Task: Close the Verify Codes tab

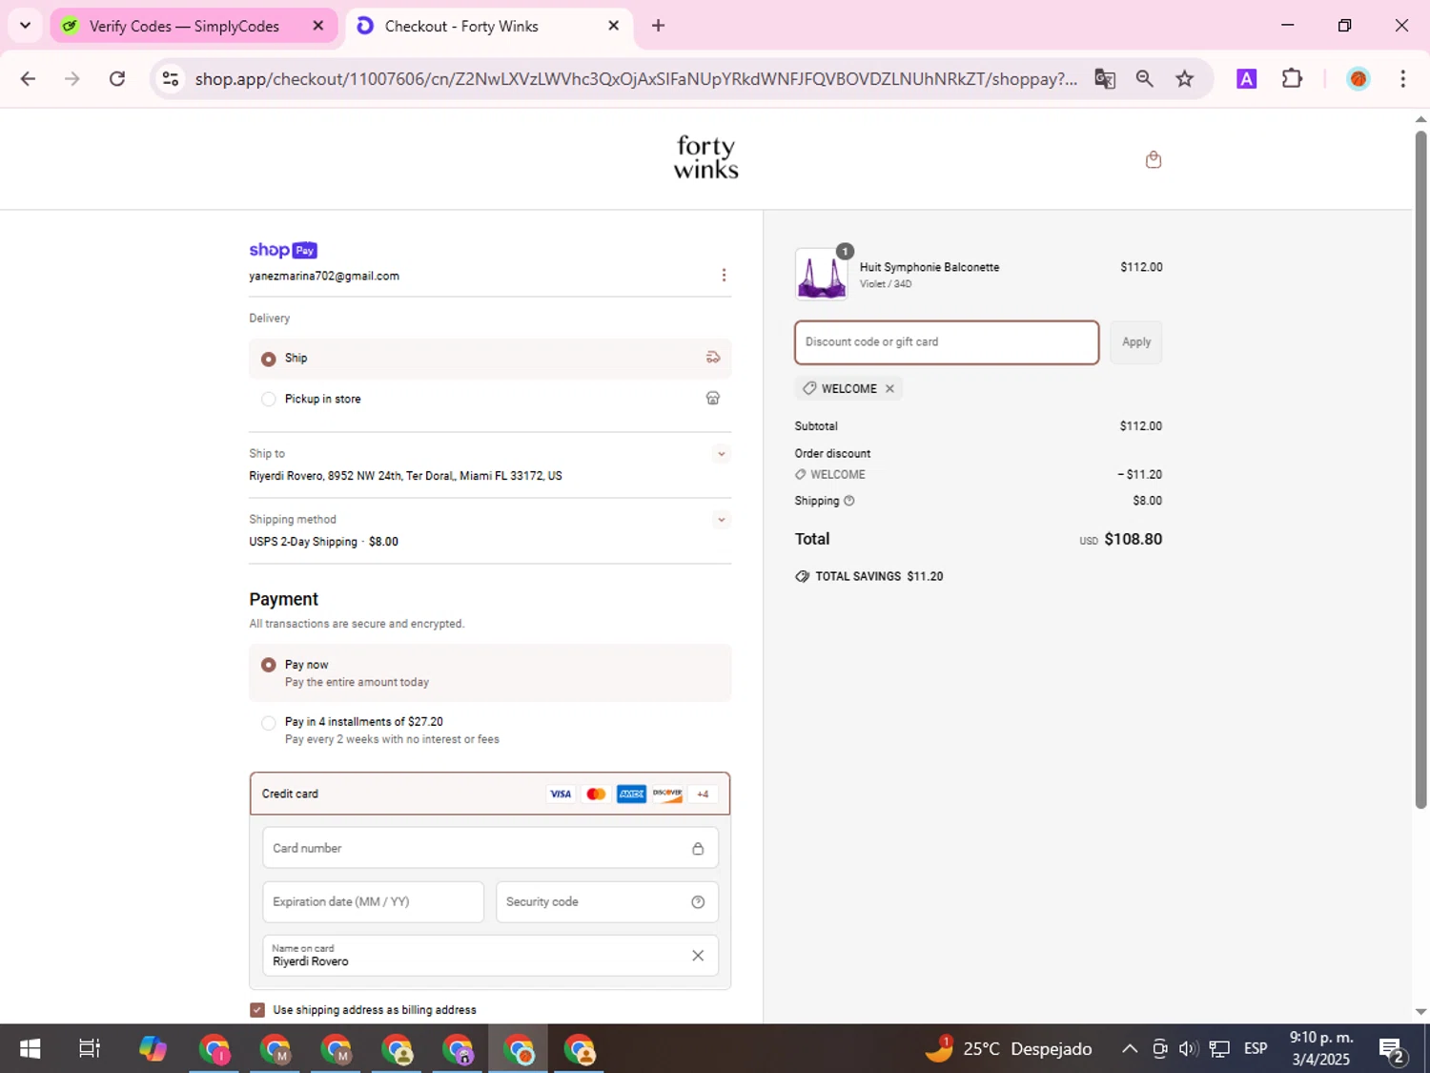Action: pos(318,26)
